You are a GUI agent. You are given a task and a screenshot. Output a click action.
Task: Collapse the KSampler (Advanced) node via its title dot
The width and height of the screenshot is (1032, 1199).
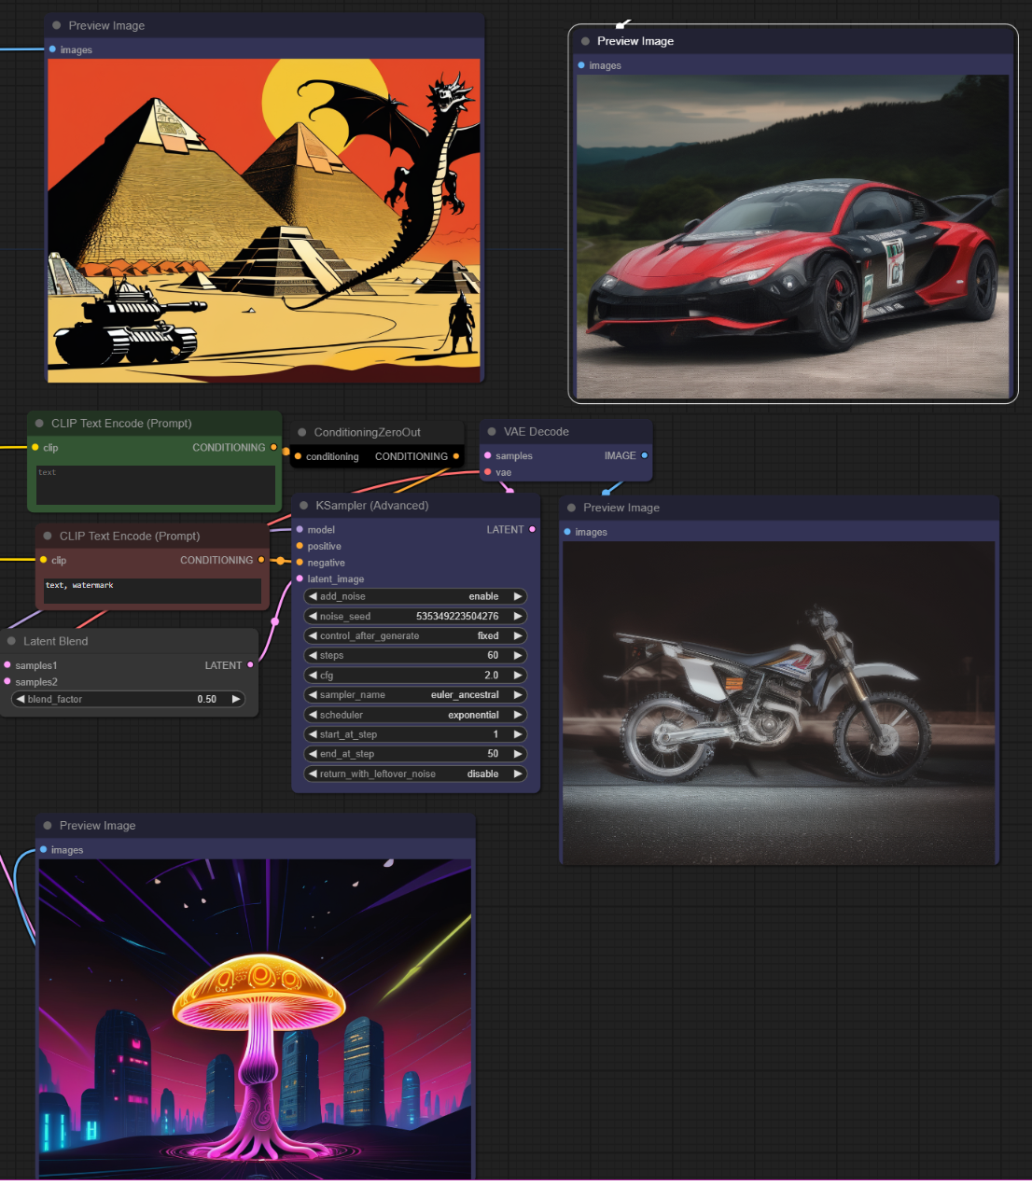(x=304, y=506)
